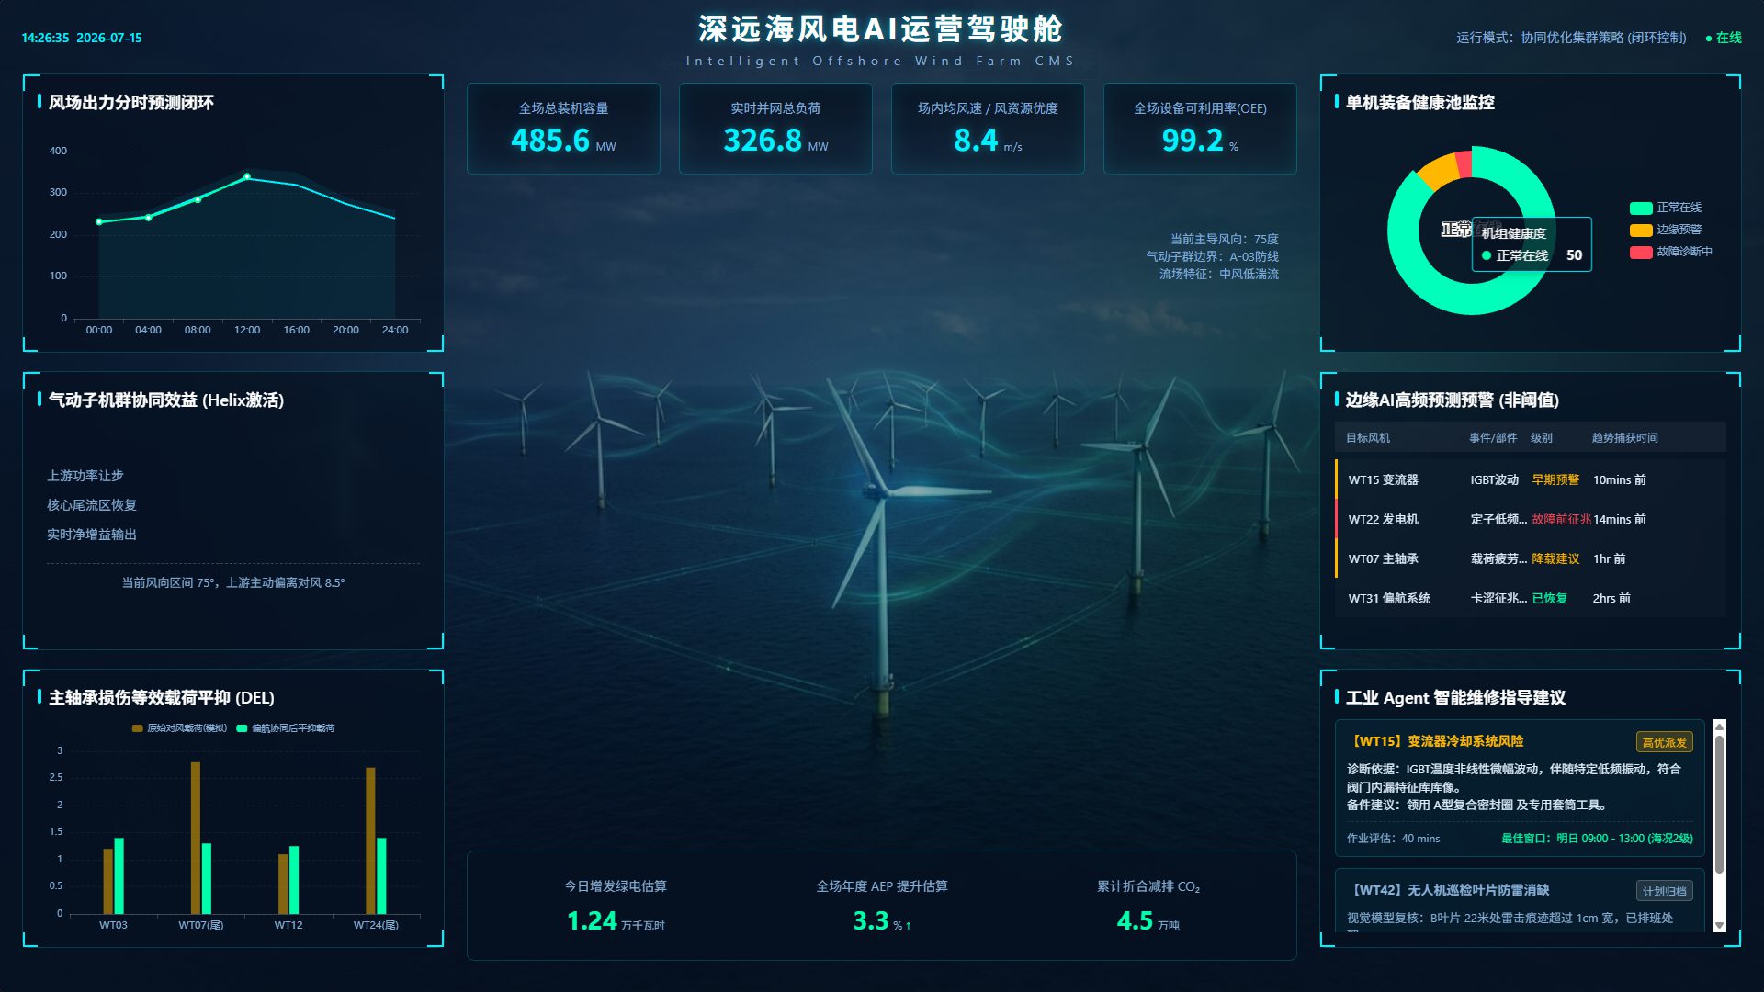Click the 单机装备健康池监控 panel title
The width and height of the screenshot is (1764, 992).
1419,103
